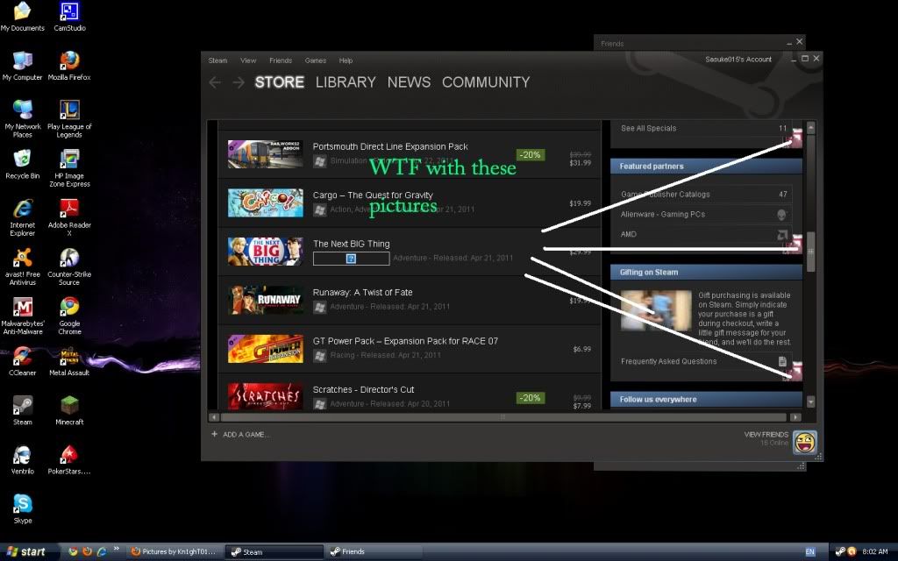Screen dimensions: 898x561
Task: Click See All Specials link
Action: click(648, 128)
